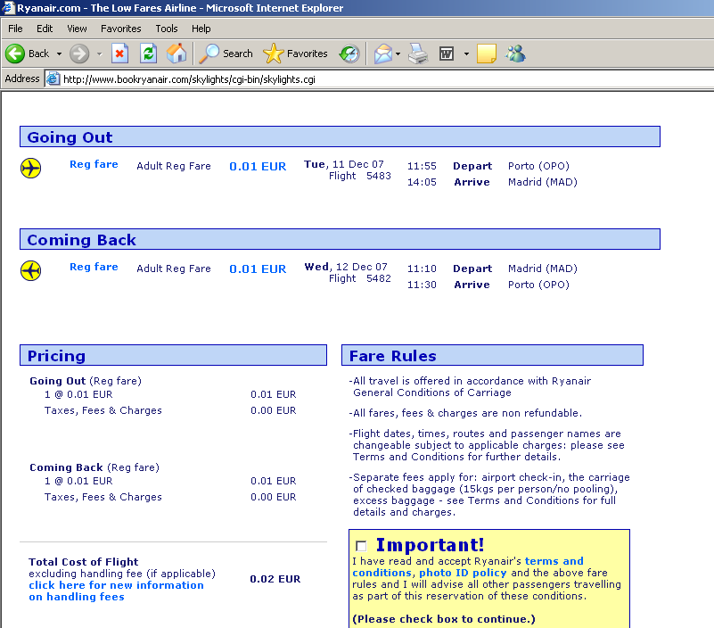714x628 pixels.
Task: Click the Mail envelope icon
Action: pyautogui.click(x=383, y=54)
